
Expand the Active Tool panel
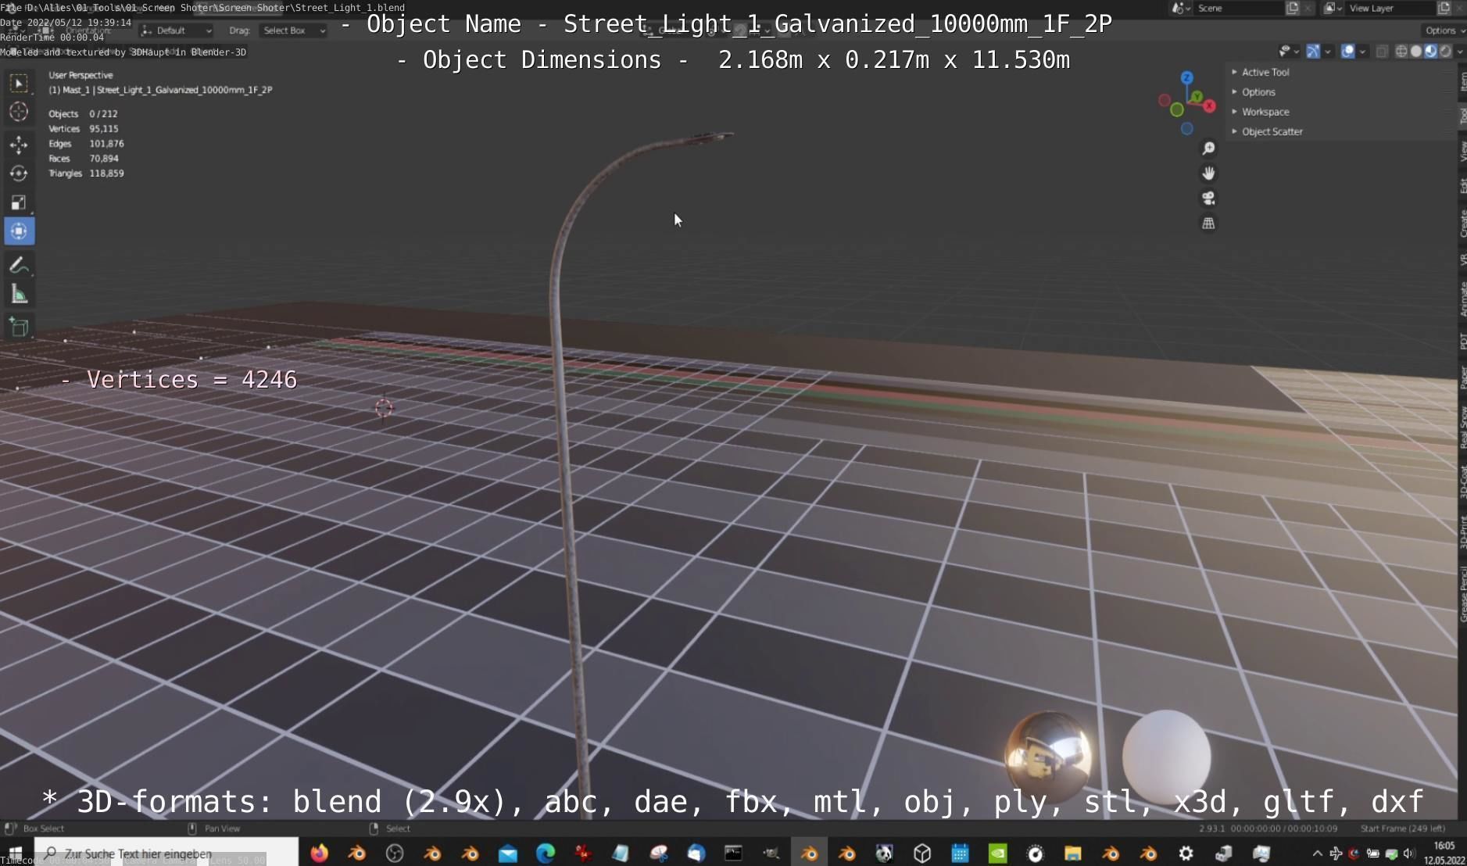pos(1265,72)
